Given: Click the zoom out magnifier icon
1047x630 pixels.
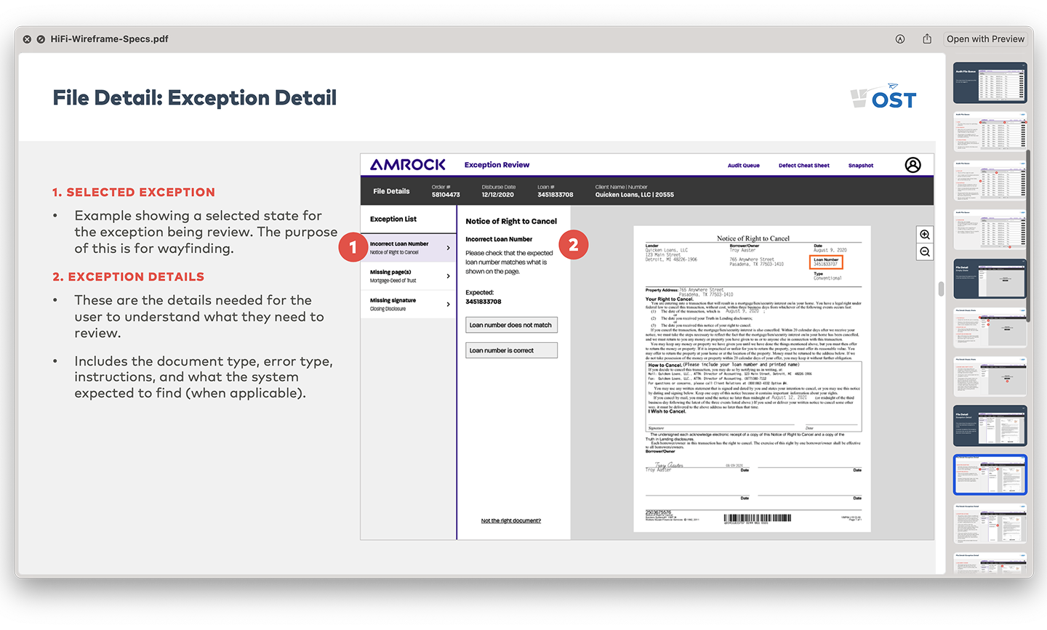Looking at the screenshot, I should click(x=925, y=252).
